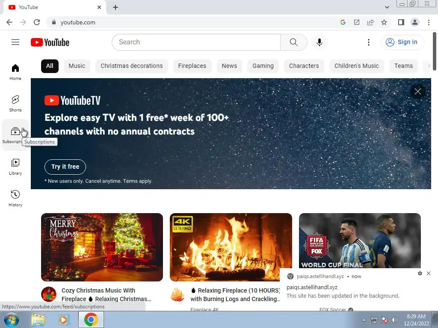438x328 pixels.
Task: Click the taskbar clock
Action: 416,320
